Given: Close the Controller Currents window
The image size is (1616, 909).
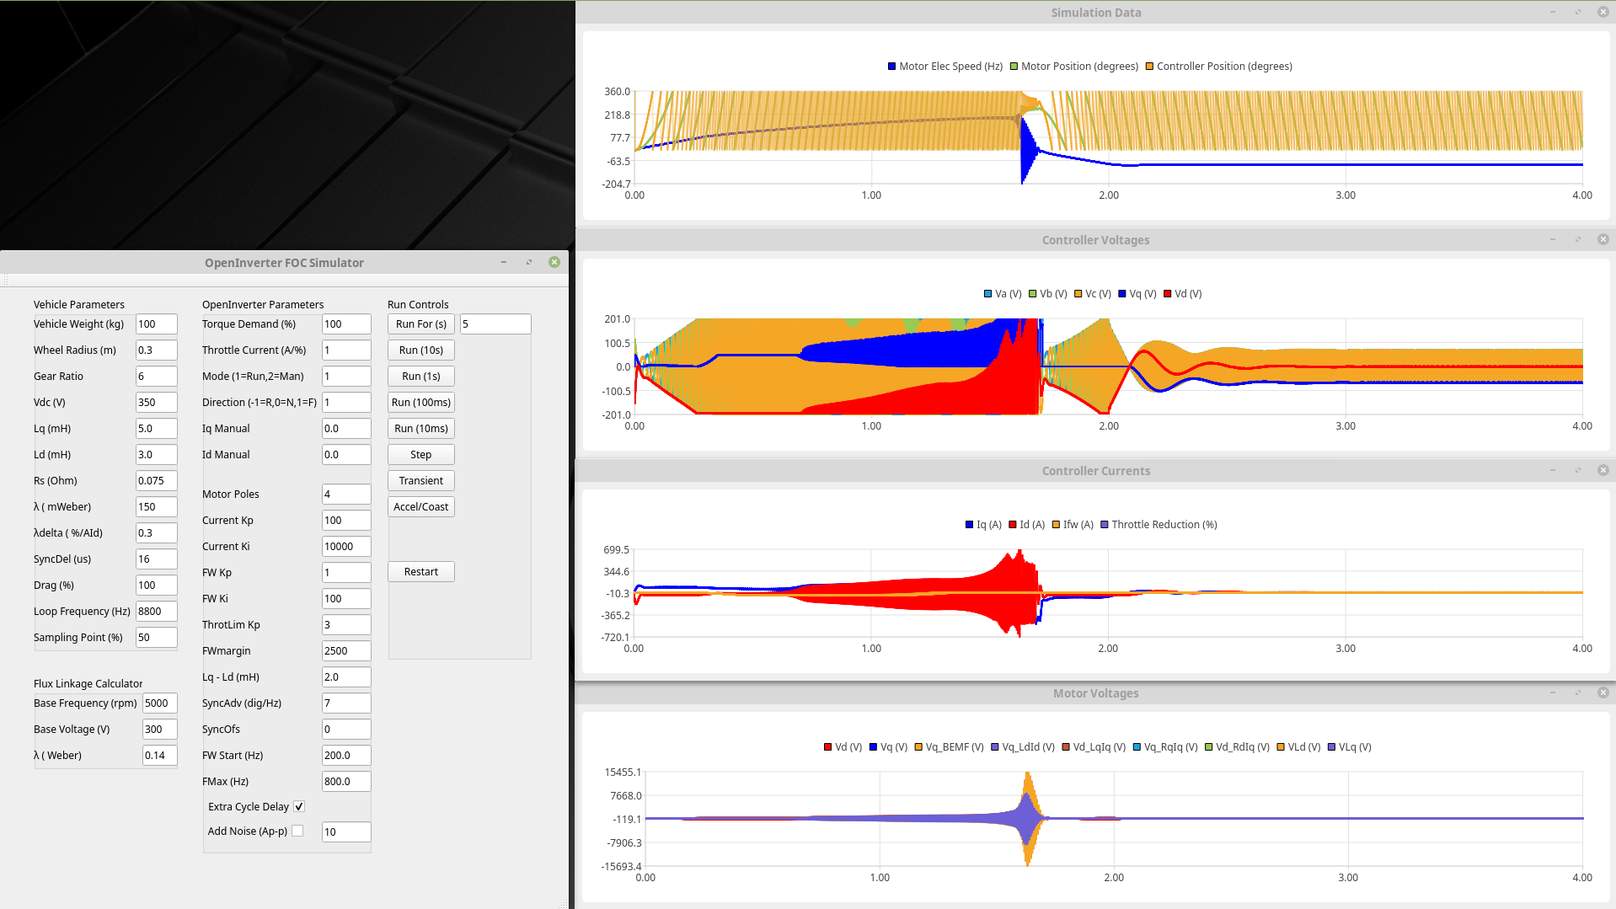Looking at the screenshot, I should [x=1603, y=470].
